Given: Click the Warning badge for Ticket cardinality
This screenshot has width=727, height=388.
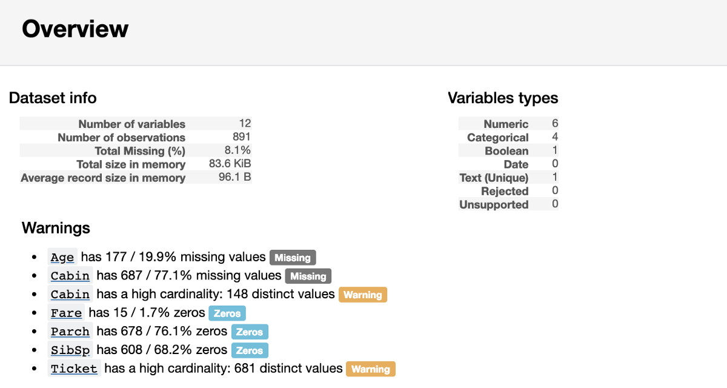Looking at the screenshot, I should [370, 369].
